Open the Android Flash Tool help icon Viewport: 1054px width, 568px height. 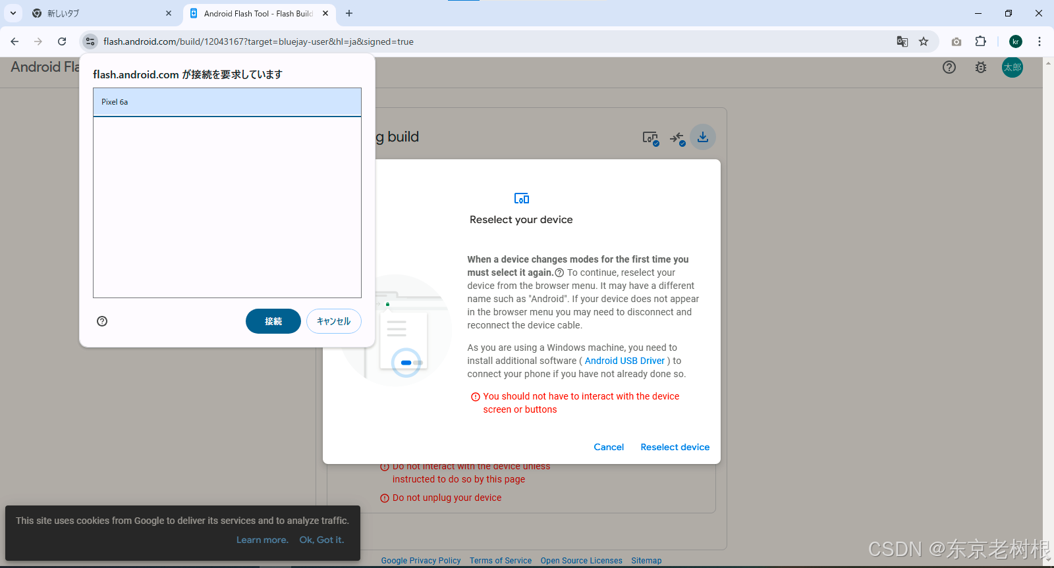tap(949, 67)
